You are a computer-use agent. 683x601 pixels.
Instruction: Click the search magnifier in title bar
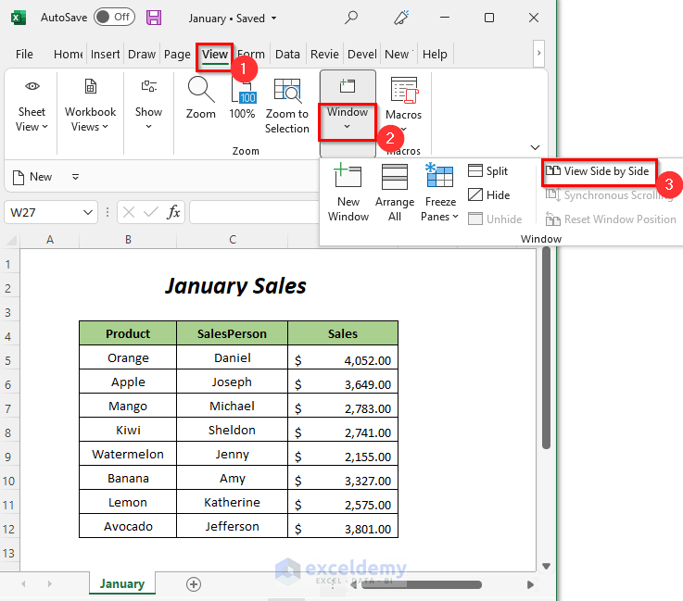[351, 18]
